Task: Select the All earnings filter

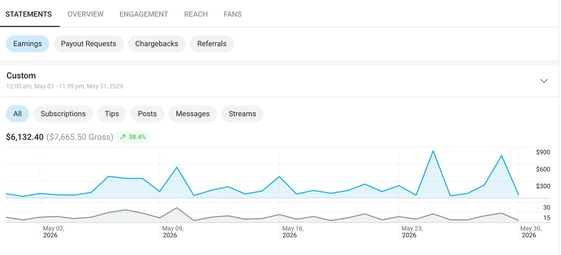Action: click(x=18, y=114)
